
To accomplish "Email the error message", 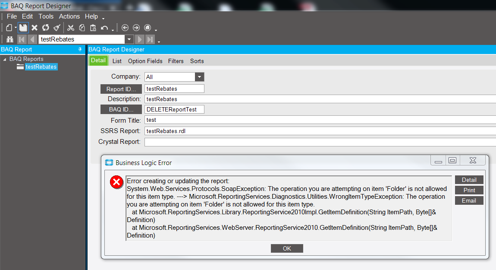I will pos(469,200).
